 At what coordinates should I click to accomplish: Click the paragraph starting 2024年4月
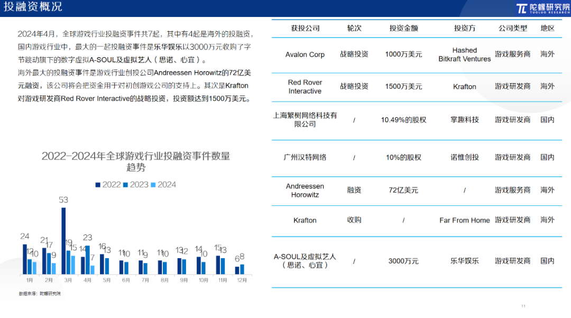coord(135,47)
